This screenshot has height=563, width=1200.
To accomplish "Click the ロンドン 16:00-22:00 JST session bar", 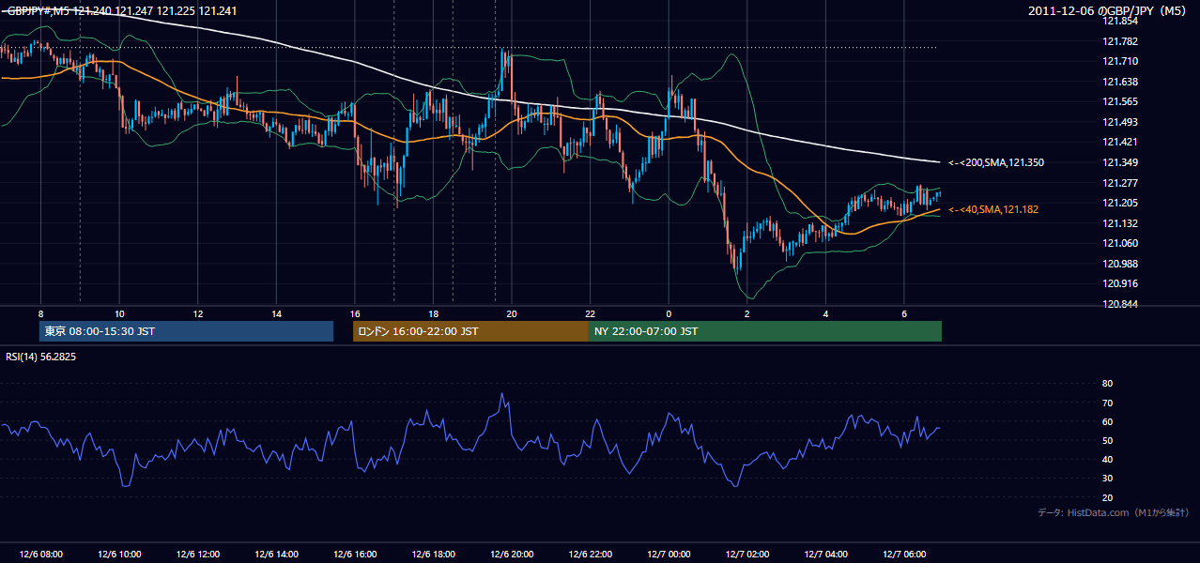I will click(x=470, y=331).
